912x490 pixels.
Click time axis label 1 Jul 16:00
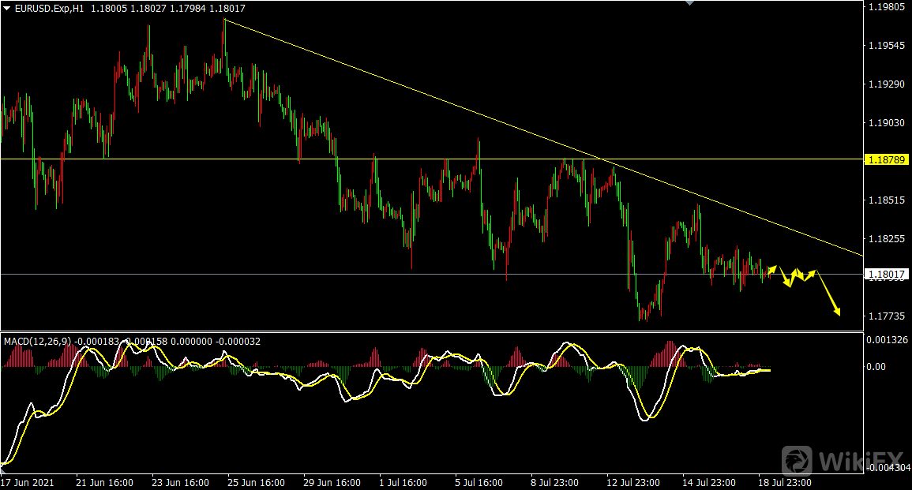click(403, 482)
